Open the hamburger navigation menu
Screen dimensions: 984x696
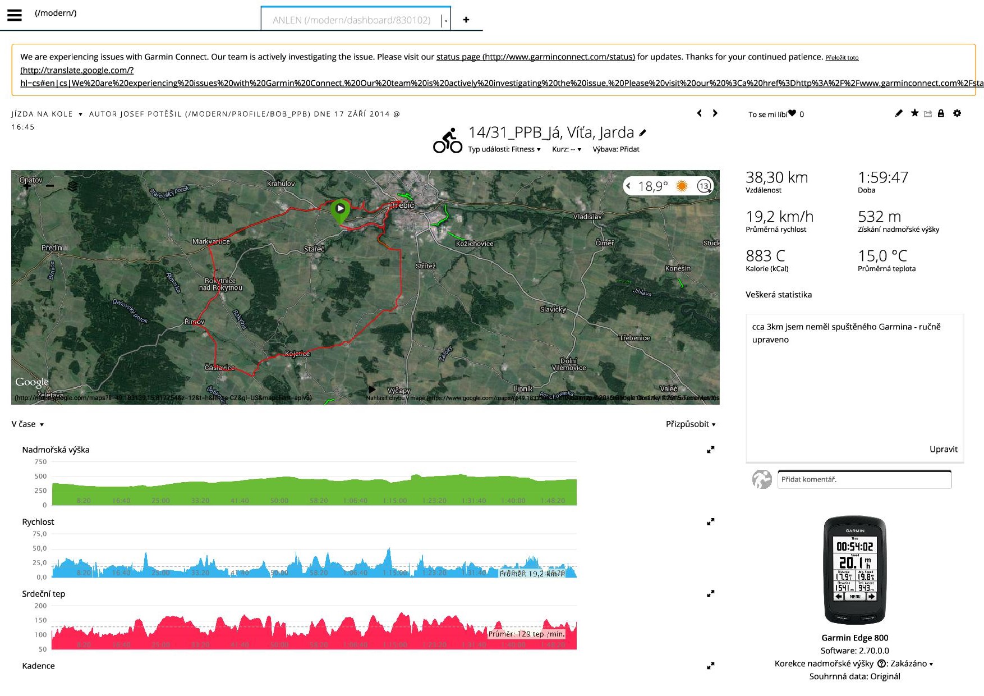pos(15,15)
